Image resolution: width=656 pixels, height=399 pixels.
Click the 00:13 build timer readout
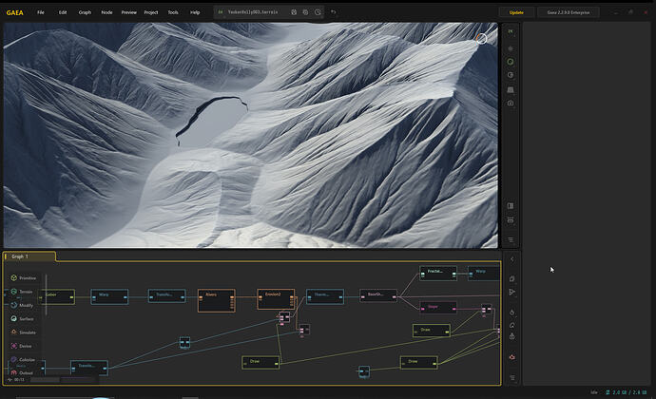coord(17,380)
